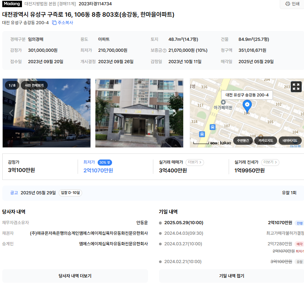Collapse with 기일 내역 접기
Viewport: 304px width, 285px height.
coord(231,276)
